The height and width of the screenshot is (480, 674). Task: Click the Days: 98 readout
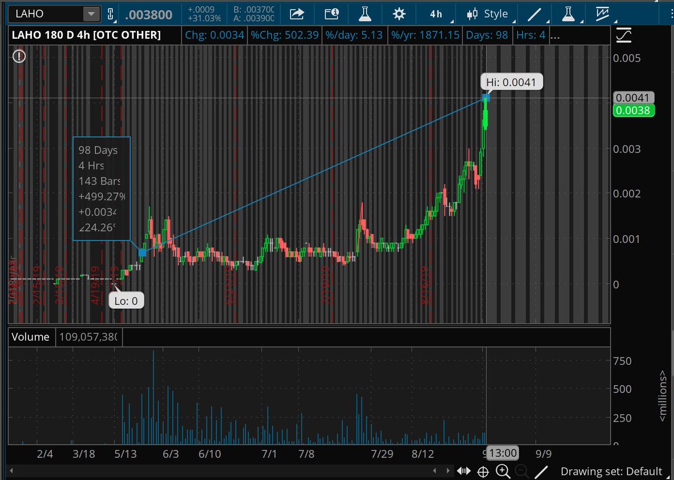point(486,35)
